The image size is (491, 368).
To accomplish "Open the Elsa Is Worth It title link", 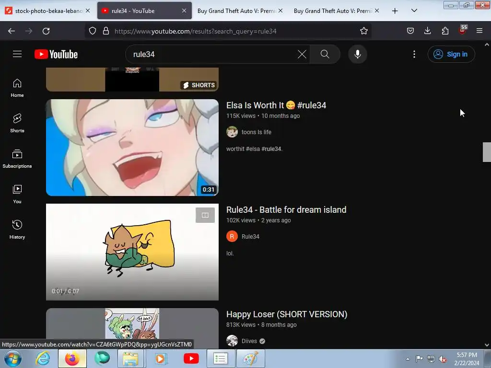I will pyautogui.click(x=276, y=105).
